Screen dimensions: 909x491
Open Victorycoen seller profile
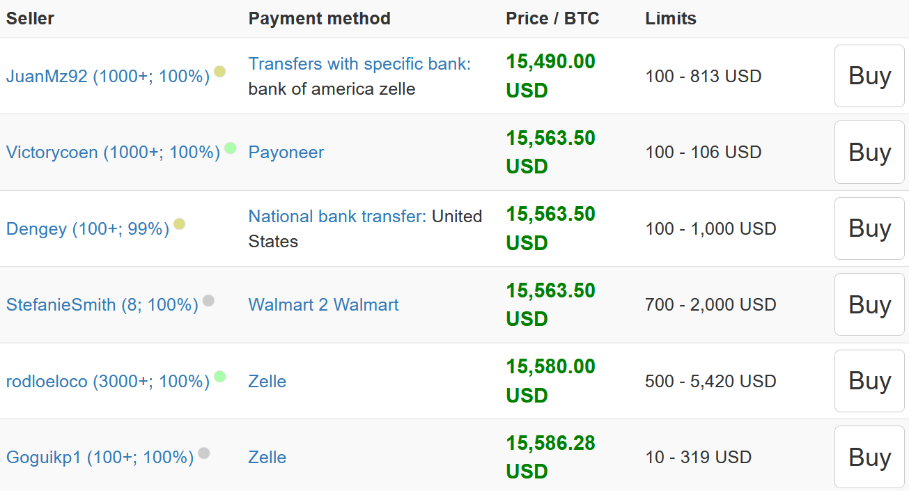(x=114, y=153)
